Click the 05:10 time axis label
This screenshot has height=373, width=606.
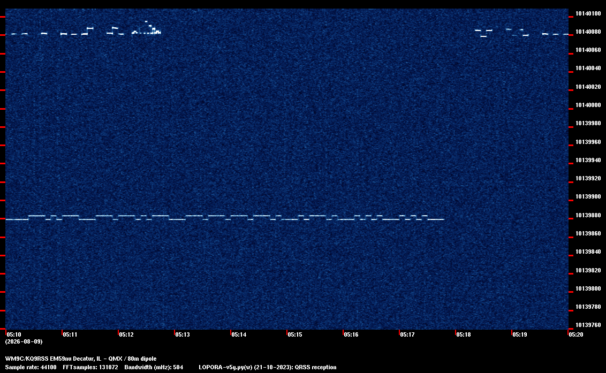pyautogui.click(x=14, y=334)
